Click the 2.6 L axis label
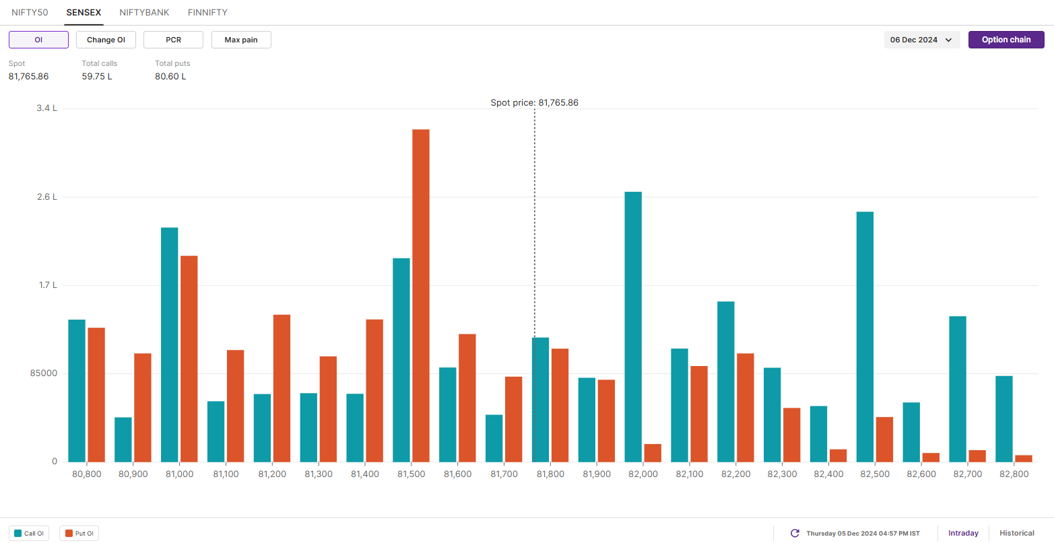 point(46,197)
